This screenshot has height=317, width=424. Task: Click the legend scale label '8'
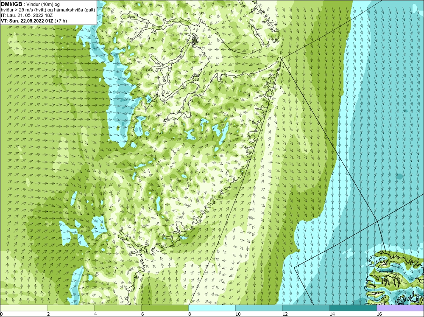click(190, 314)
